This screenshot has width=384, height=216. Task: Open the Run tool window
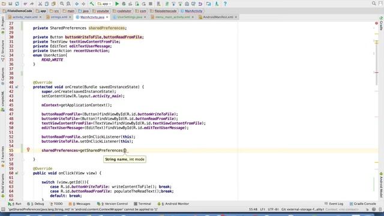click(14, 204)
